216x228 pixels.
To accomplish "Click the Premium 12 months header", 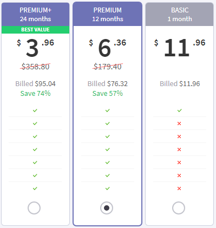I will tap(108, 14).
